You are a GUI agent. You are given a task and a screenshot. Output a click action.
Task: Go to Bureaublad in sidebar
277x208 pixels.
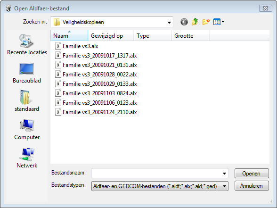27,73
